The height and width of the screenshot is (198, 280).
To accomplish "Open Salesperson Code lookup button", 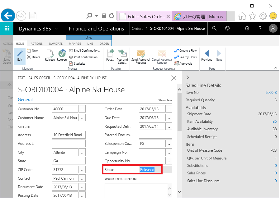I will point(169,144).
